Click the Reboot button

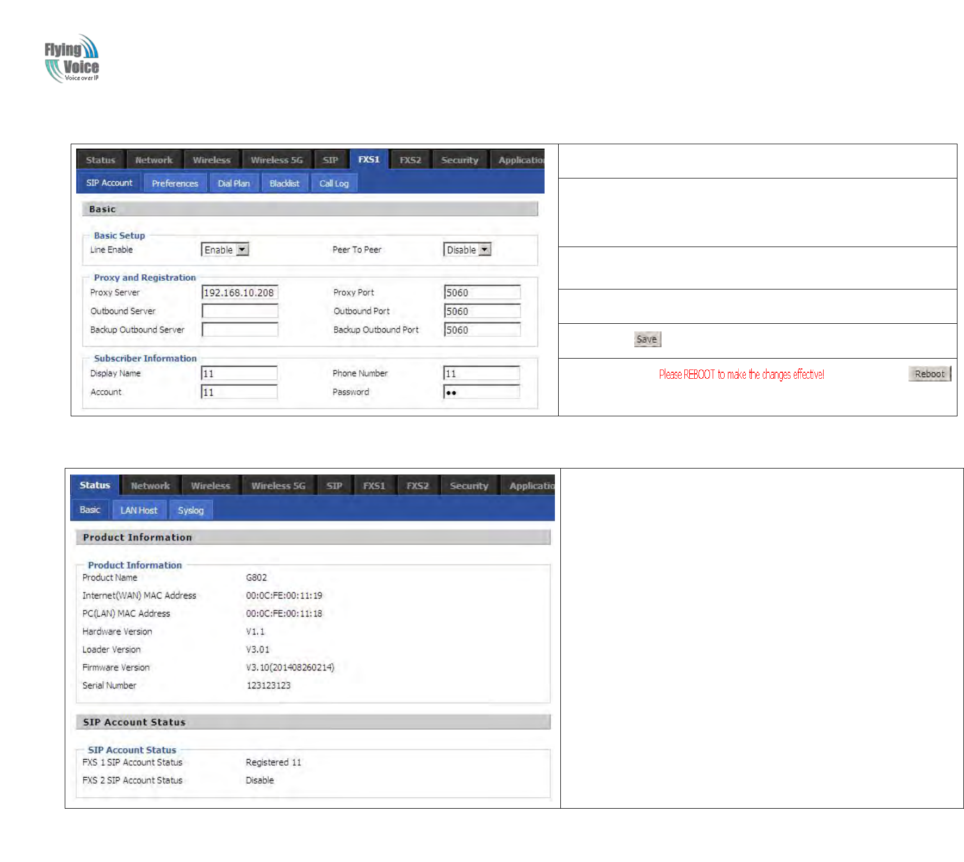(x=930, y=374)
